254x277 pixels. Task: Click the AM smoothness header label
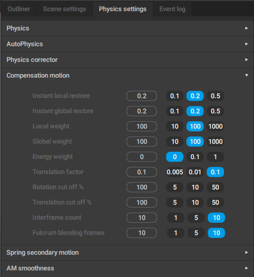click(30, 268)
